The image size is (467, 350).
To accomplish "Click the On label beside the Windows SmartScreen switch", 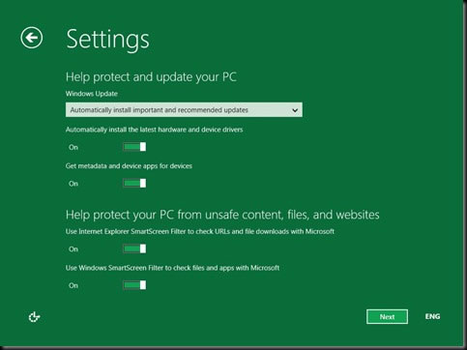I will pos(73,285).
